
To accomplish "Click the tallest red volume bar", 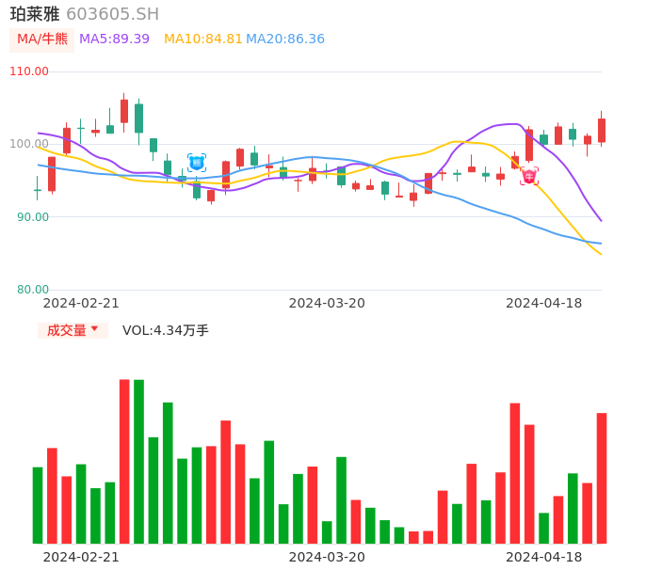I will pos(124,461).
